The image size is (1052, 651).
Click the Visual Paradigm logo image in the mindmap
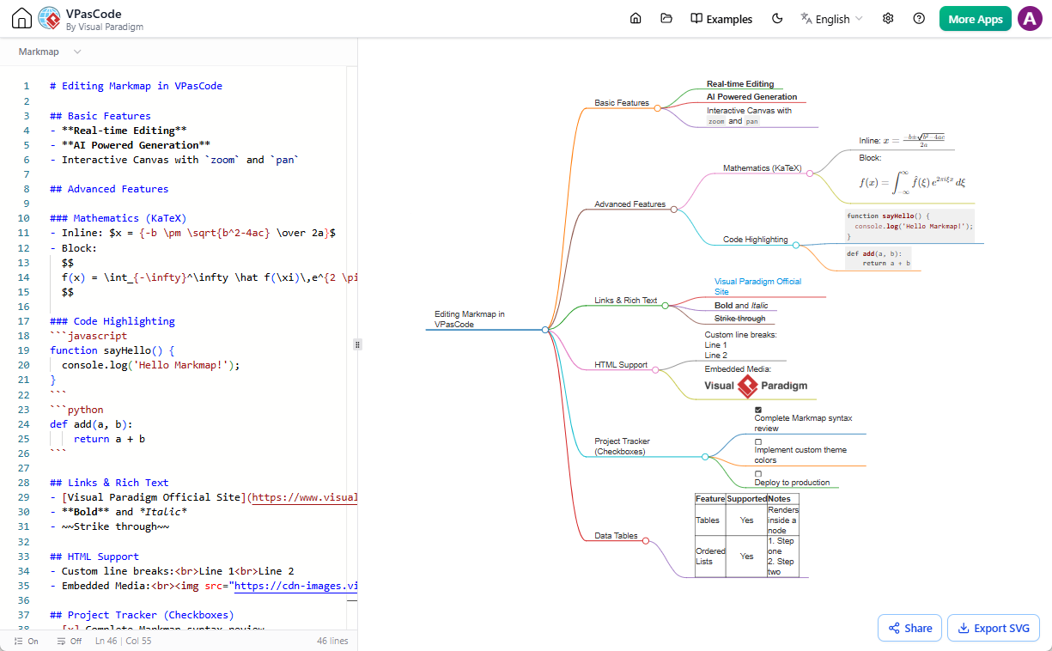pos(756,386)
